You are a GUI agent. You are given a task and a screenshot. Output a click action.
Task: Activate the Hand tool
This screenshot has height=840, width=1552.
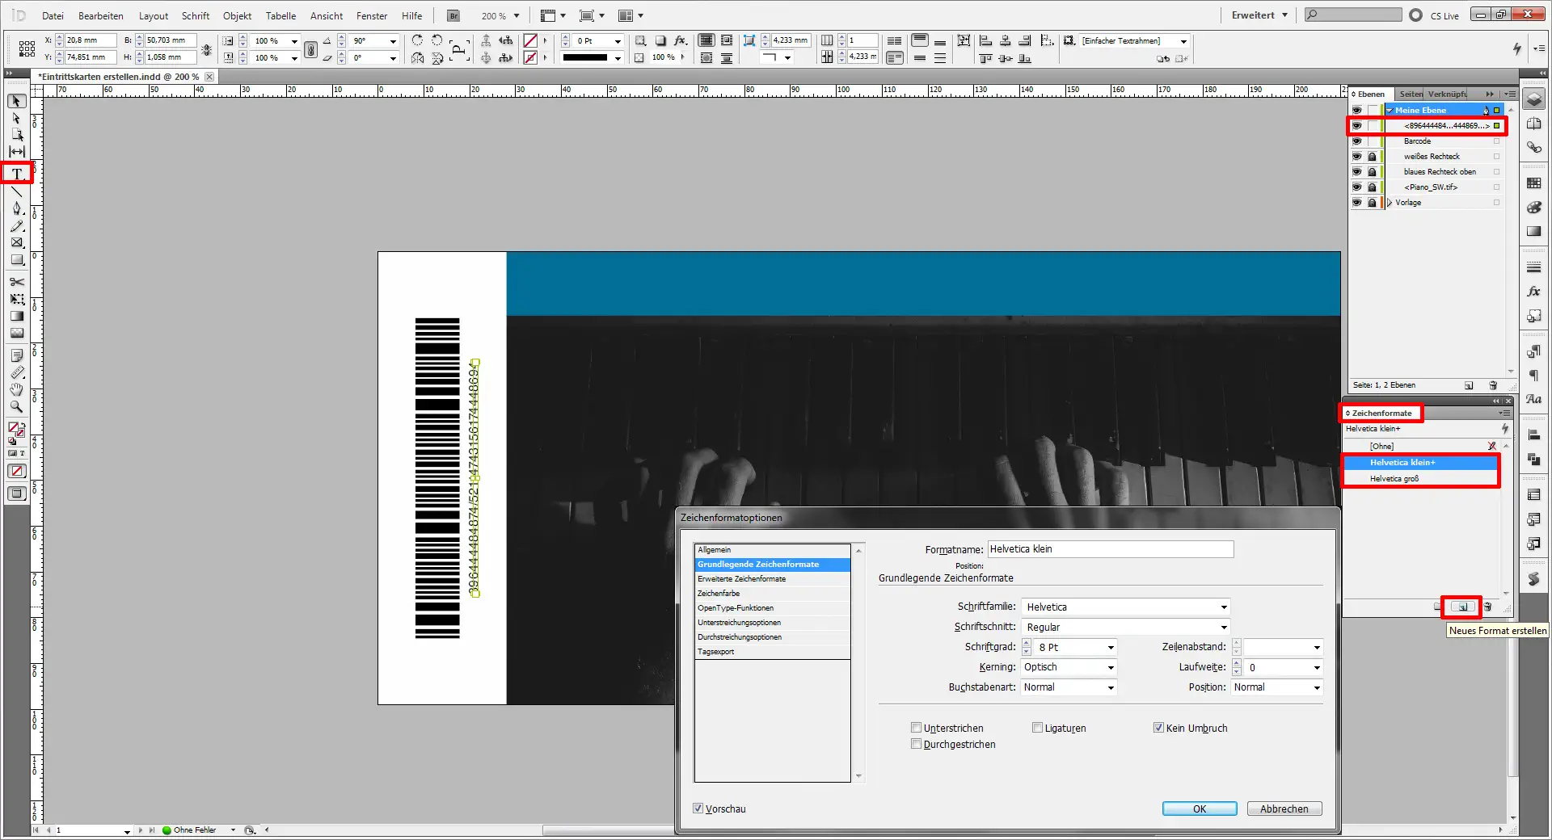click(15, 390)
